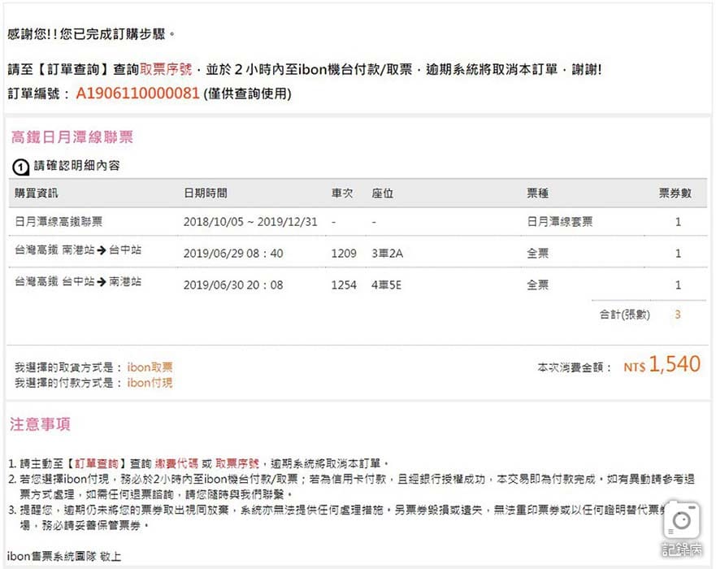Open 訂單查詢 link in the first notice item
This screenshot has width=716, height=569.
(98, 462)
